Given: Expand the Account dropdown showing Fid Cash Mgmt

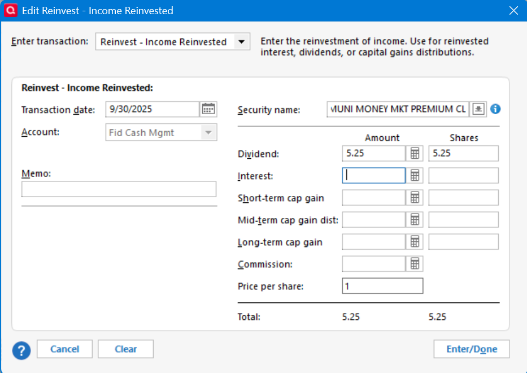Looking at the screenshot, I should (x=208, y=132).
